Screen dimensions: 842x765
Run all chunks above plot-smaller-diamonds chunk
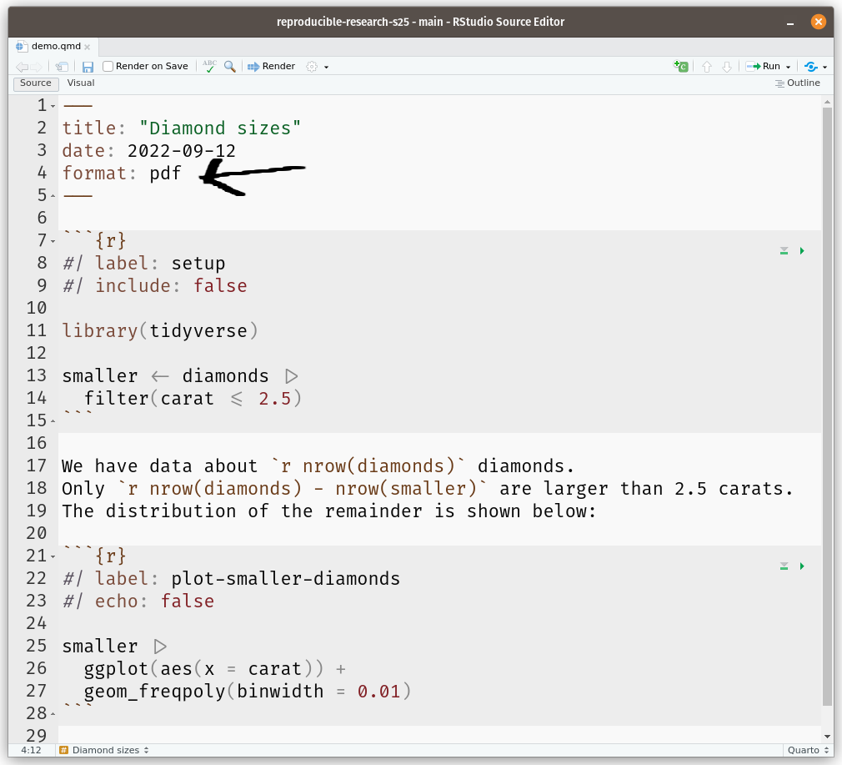pos(784,566)
